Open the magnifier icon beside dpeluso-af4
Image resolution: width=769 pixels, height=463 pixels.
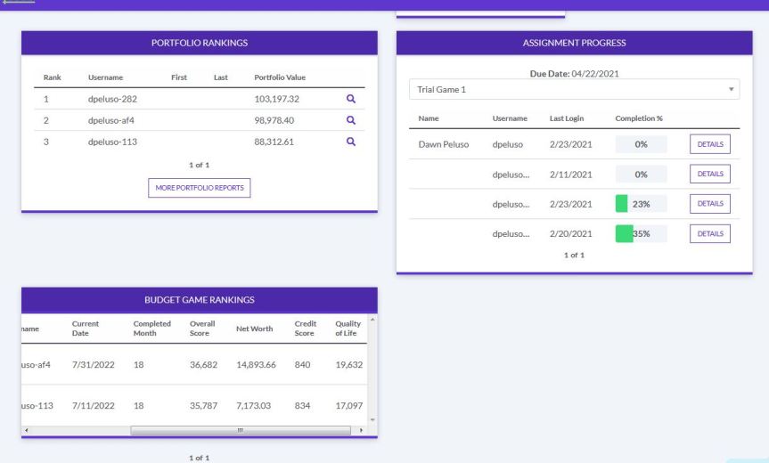(x=350, y=120)
